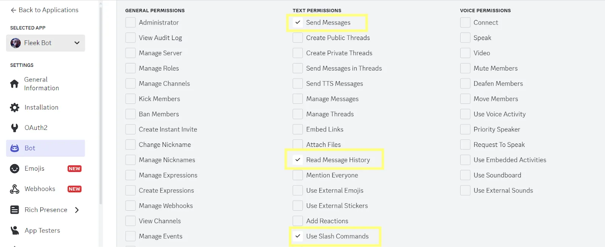
Task: Click the OAuth2 wrench icon
Action: 15,128
